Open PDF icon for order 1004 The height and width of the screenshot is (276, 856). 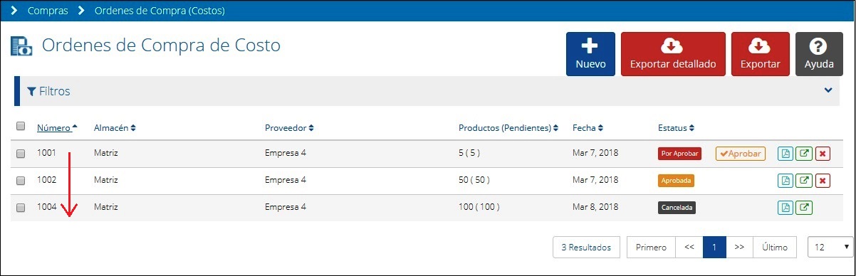click(x=785, y=208)
